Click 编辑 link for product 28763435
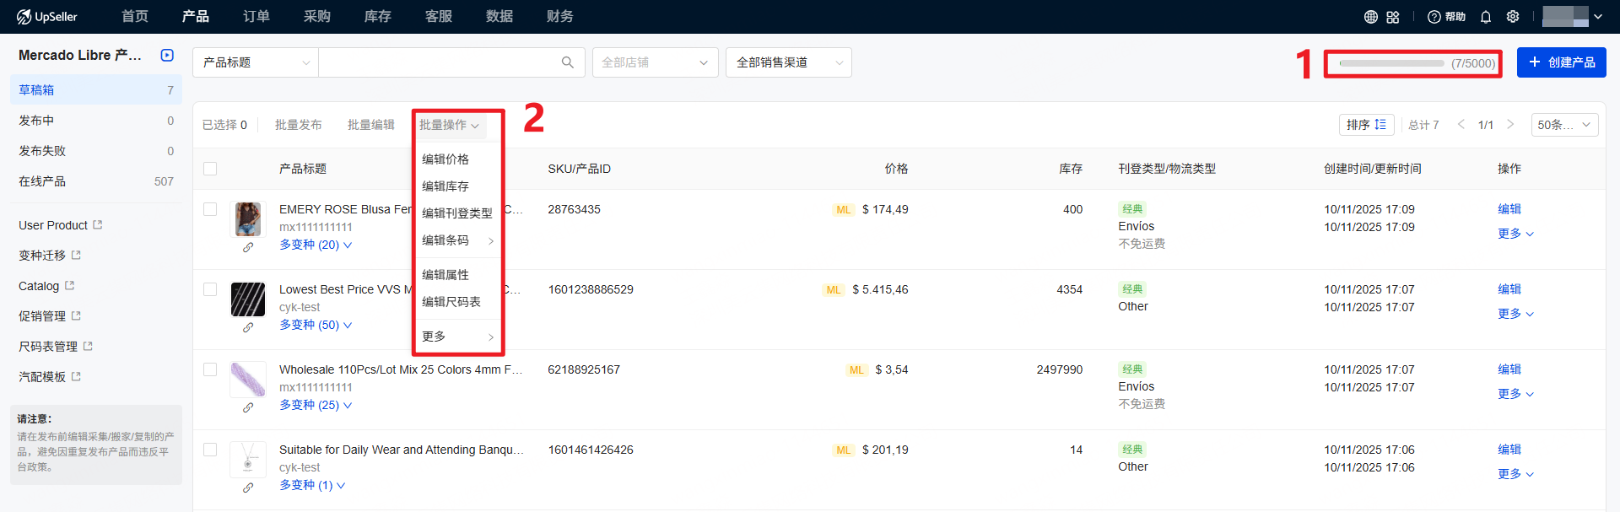This screenshot has width=1620, height=512. pos(1509,209)
